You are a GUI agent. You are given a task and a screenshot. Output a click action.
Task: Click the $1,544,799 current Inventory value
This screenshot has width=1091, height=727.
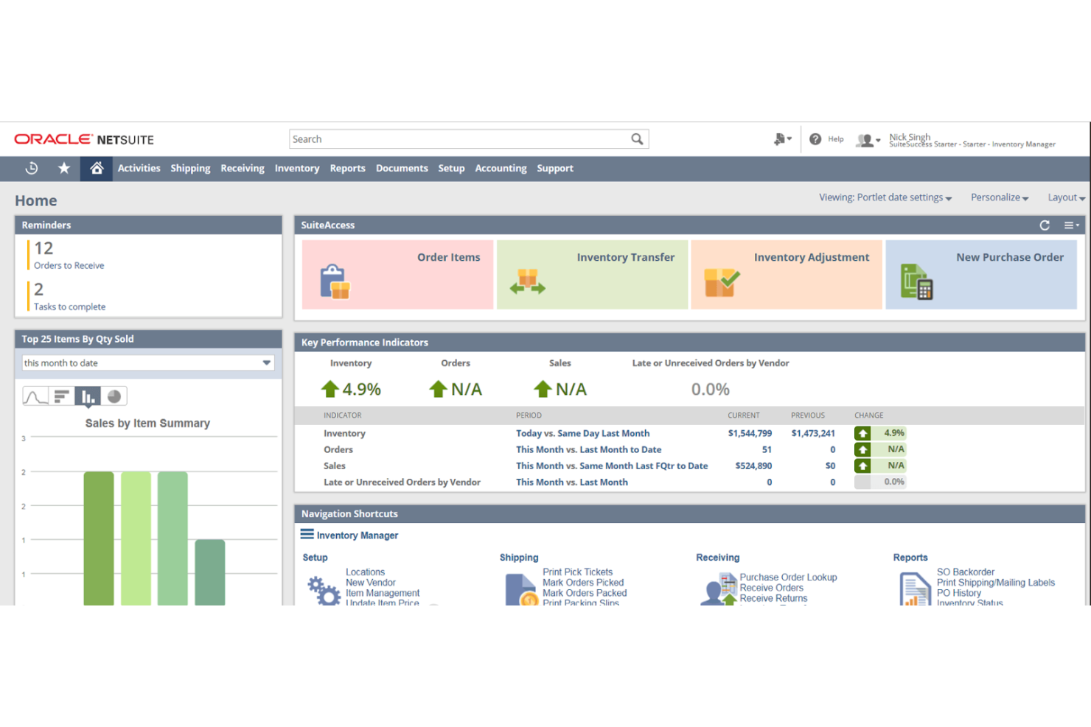(x=750, y=433)
